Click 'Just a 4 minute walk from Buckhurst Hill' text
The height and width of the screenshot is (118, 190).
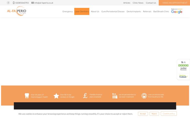pos(156,96)
